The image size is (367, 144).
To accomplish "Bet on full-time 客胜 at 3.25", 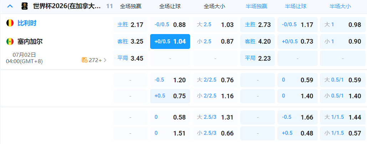I will tap(131, 41).
